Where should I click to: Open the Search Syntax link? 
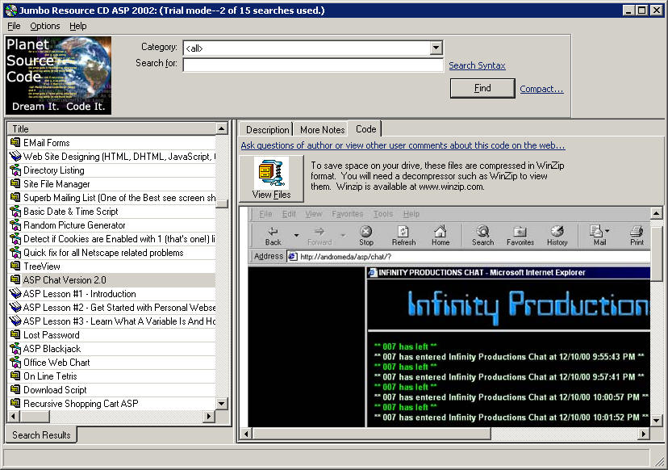pos(477,65)
